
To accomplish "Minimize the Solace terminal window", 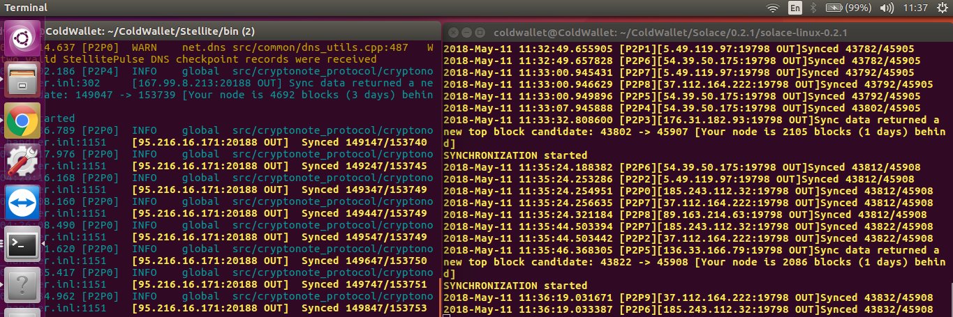I will [x=466, y=33].
